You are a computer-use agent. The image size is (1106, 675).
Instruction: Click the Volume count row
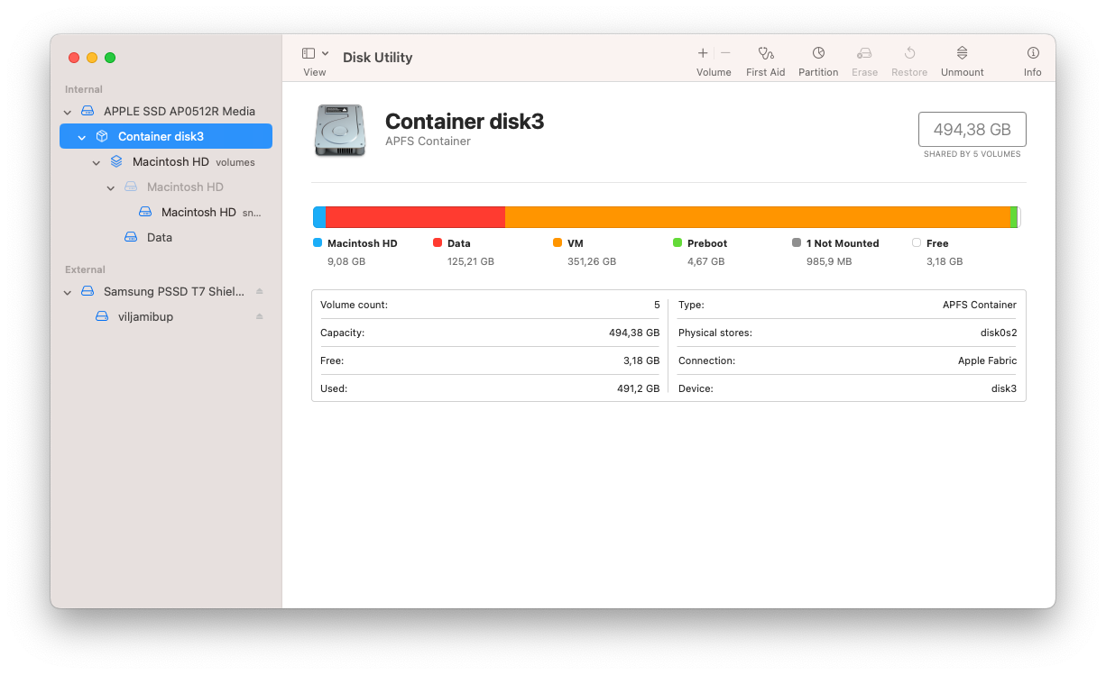(x=490, y=305)
